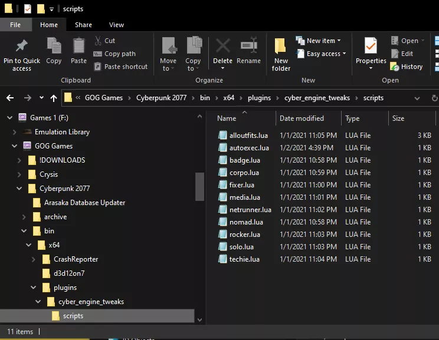Expand the !DOWNLOADS folder
This screenshot has width=439, height=340.
pyautogui.click(x=19, y=160)
